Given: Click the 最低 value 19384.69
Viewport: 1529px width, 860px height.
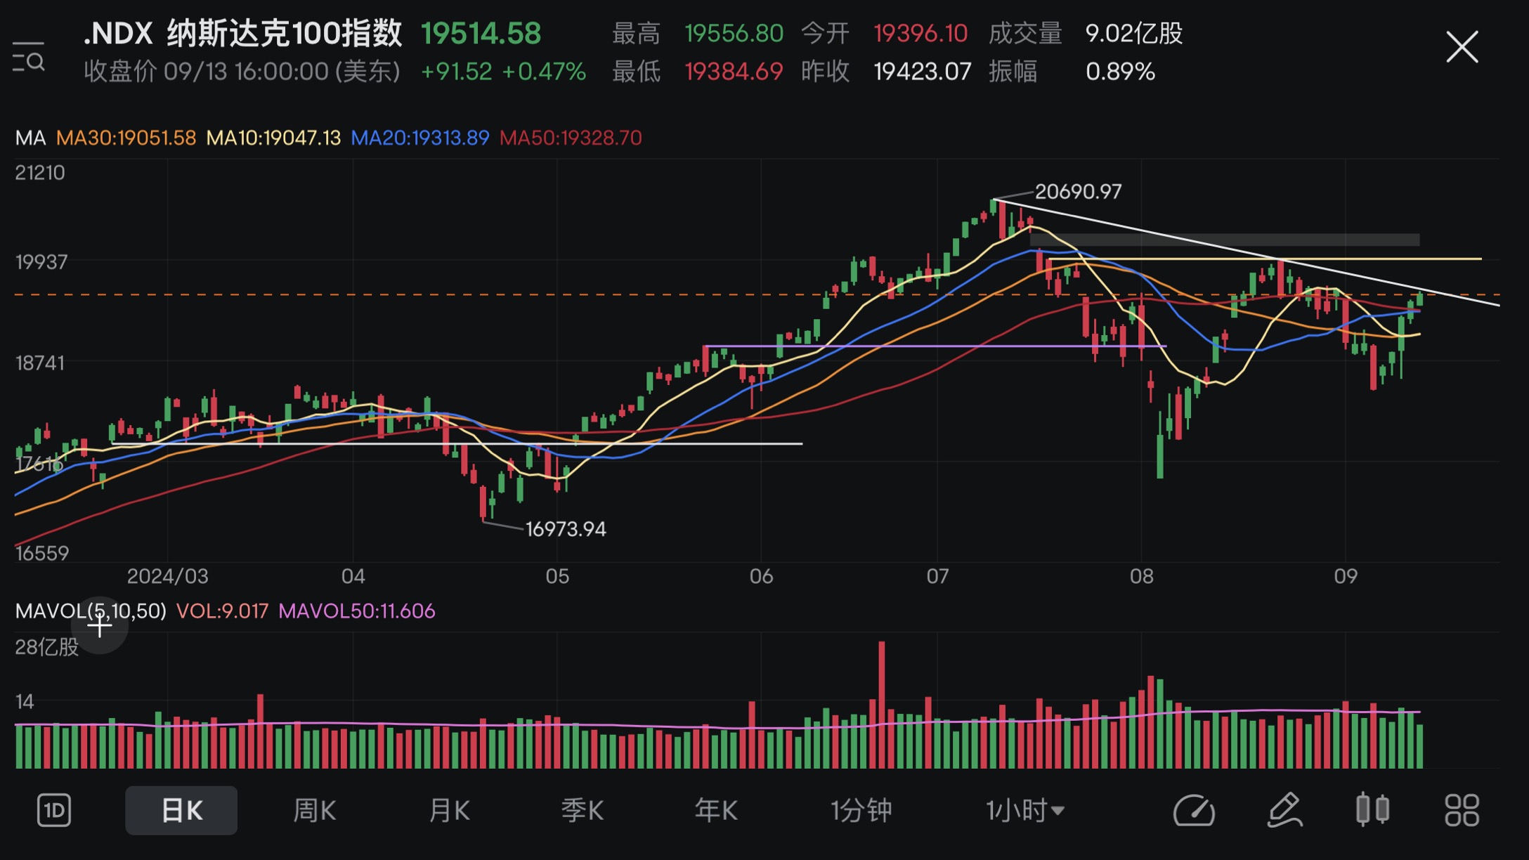Looking at the screenshot, I should [734, 71].
